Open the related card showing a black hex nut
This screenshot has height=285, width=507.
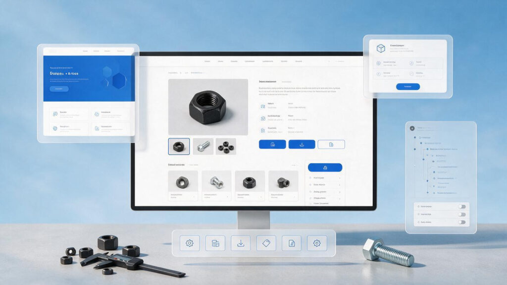click(250, 185)
